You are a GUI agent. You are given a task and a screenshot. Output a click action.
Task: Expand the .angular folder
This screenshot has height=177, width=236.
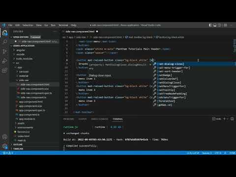click(x=21, y=50)
